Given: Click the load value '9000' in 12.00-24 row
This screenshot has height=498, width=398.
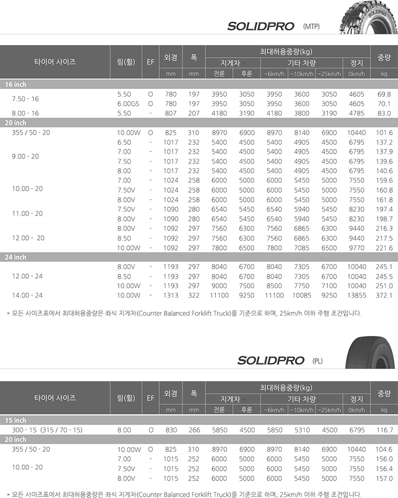Looking at the screenshot, I should [x=219, y=286].
